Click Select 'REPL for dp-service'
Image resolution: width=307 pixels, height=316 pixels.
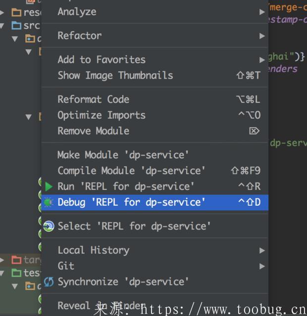155,226
